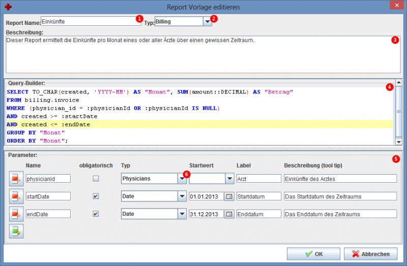The width and height of the screenshot is (407, 266).
Task: Expand the Physicians type dropdown
Action: 181,179
